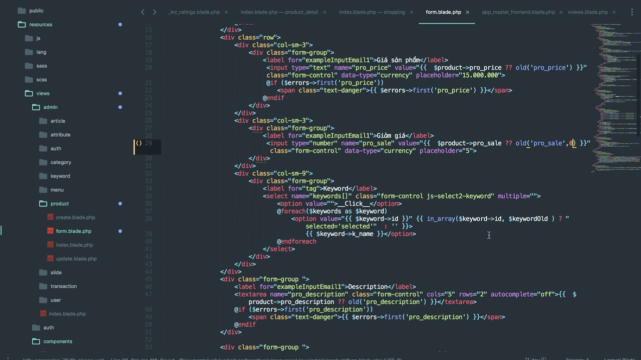Click the update.blade.php file icon
This screenshot has width=641, height=360.
click(50, 258)
